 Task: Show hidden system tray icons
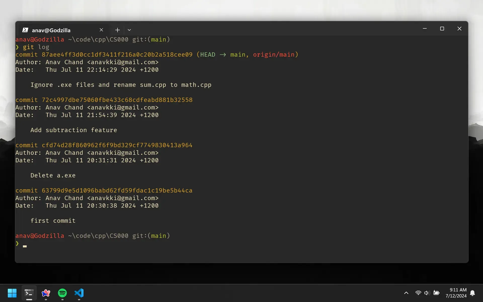(x=406, y=293)
